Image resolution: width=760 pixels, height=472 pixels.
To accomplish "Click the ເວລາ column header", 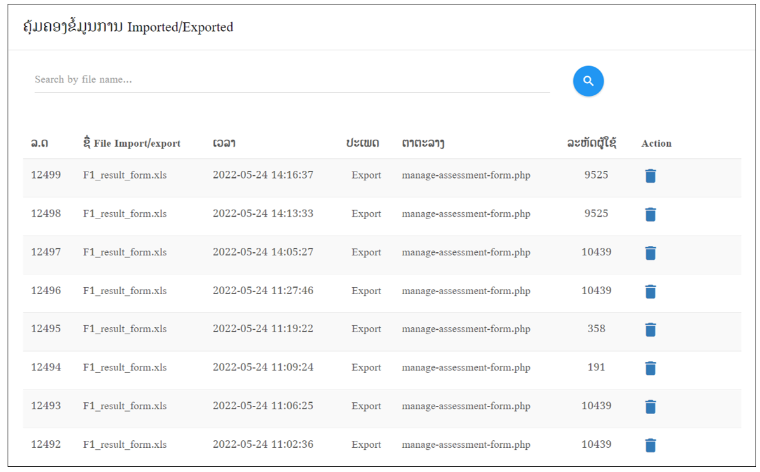I will (x=224, y=143).
